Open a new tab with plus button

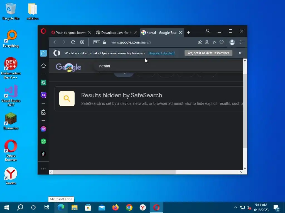(188, 33)
